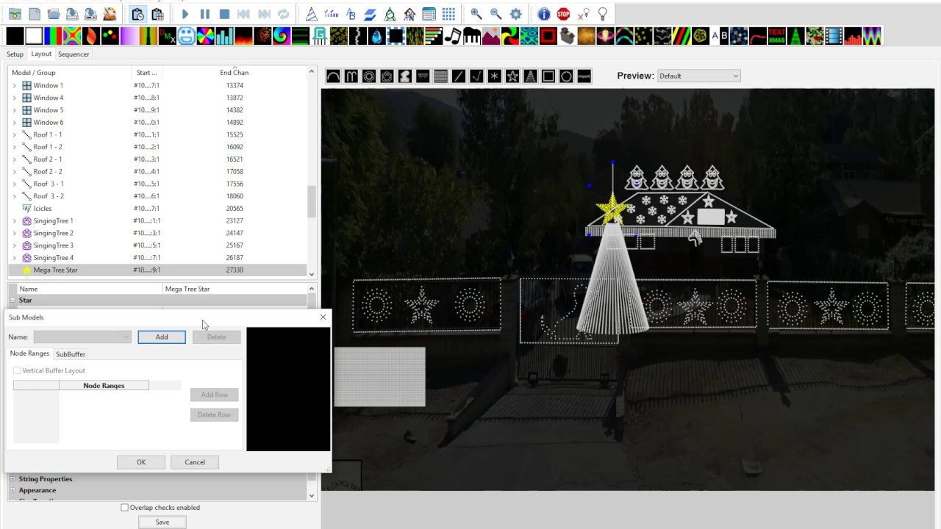The height and width of the screenshot is (529, 941).
Task: Click the Add Row button
Action: coord(214,395)
